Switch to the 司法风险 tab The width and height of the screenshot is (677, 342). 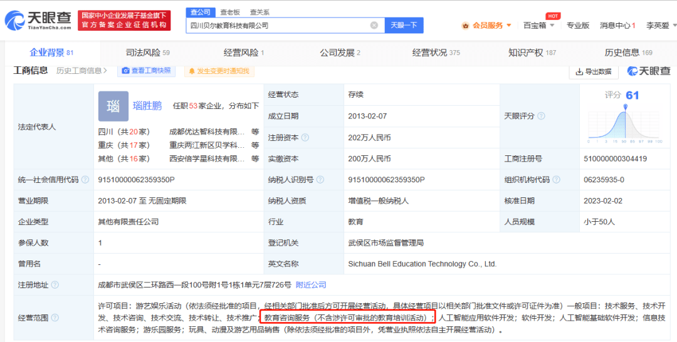[147, 53]
